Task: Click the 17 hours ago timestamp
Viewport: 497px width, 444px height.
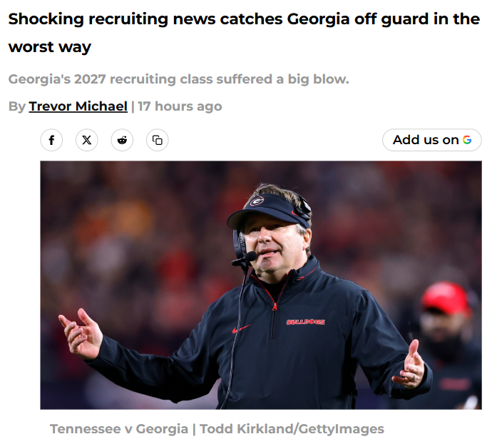Action: click(x=180, y=106)
